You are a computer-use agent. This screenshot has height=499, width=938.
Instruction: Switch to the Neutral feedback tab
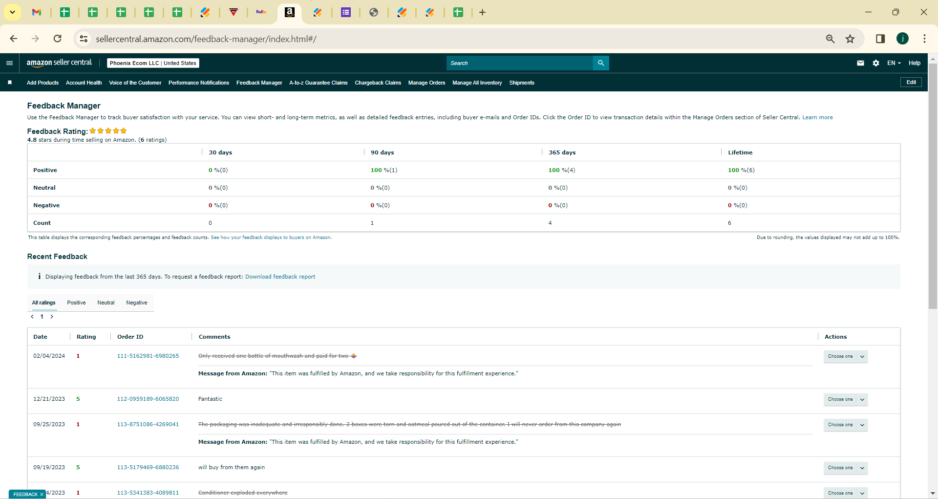click(x=106, y=303)
